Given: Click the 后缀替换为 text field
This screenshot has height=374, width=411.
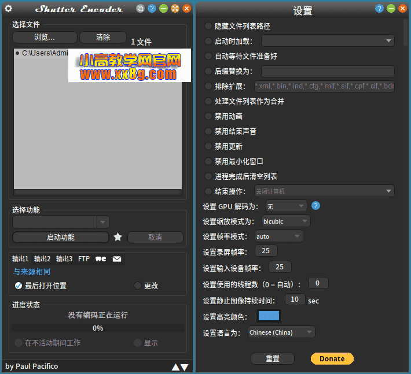Looking at the screenshot, I should pyautogui.click(x=328, y=71).
